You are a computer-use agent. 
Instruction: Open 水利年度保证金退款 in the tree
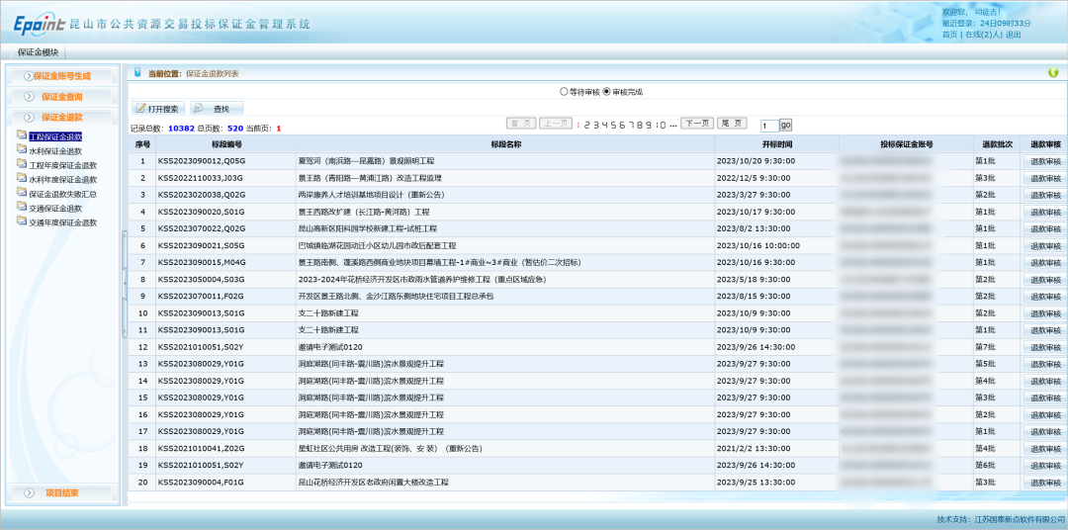click(x=62, y=180)
